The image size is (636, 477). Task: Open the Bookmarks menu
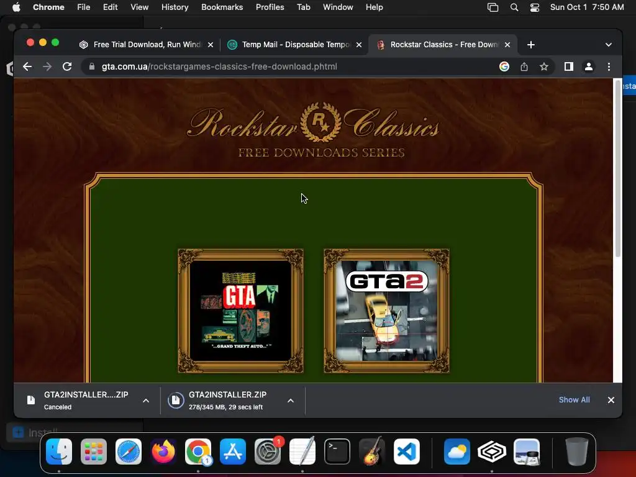click(222, 7)
